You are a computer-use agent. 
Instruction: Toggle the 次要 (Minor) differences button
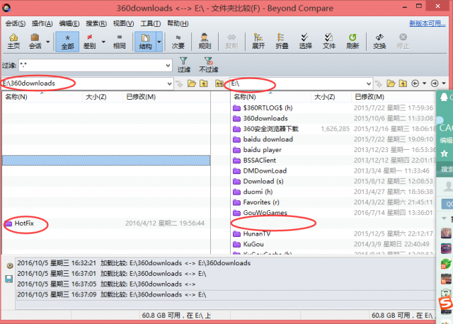178,42
